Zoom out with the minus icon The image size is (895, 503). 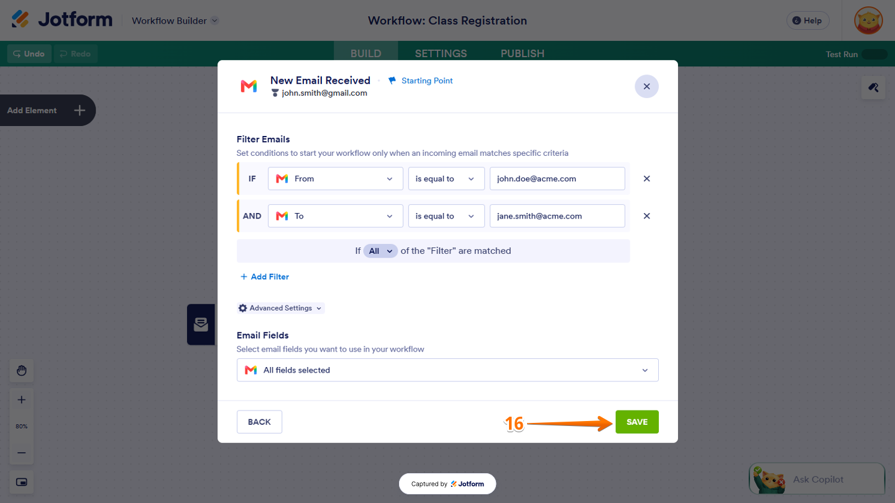[x=21, y=453]
